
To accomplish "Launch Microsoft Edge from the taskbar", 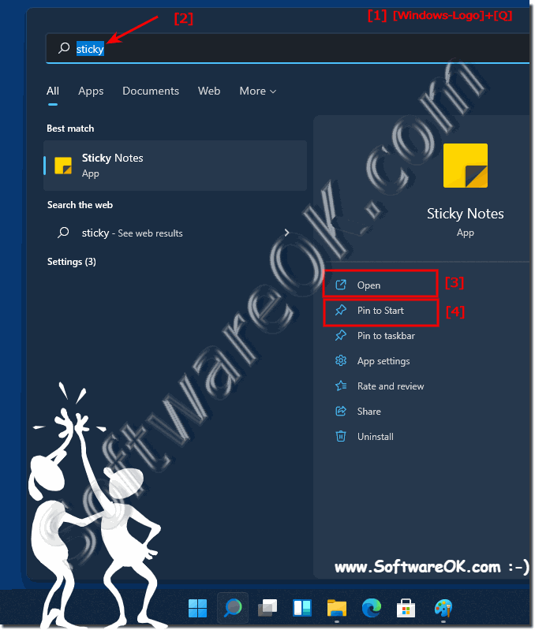I will [372, 608].
